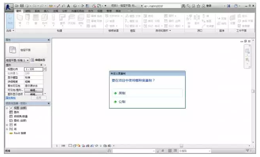Click the 编辑 button for 可见性/图形

[x=33, y=90]
